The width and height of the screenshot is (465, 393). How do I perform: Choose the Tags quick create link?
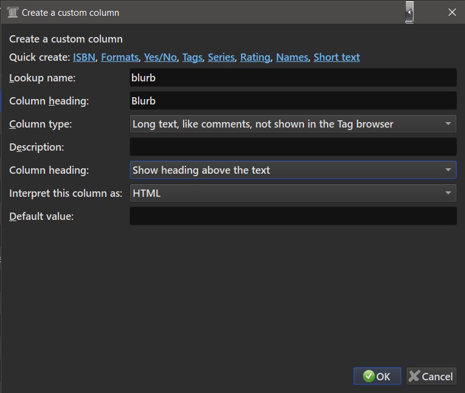coord(192,57)
